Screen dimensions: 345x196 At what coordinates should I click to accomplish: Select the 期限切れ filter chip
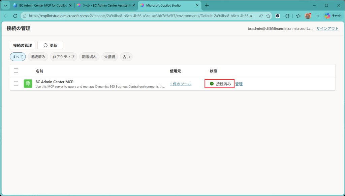click(x=89, y=57)
